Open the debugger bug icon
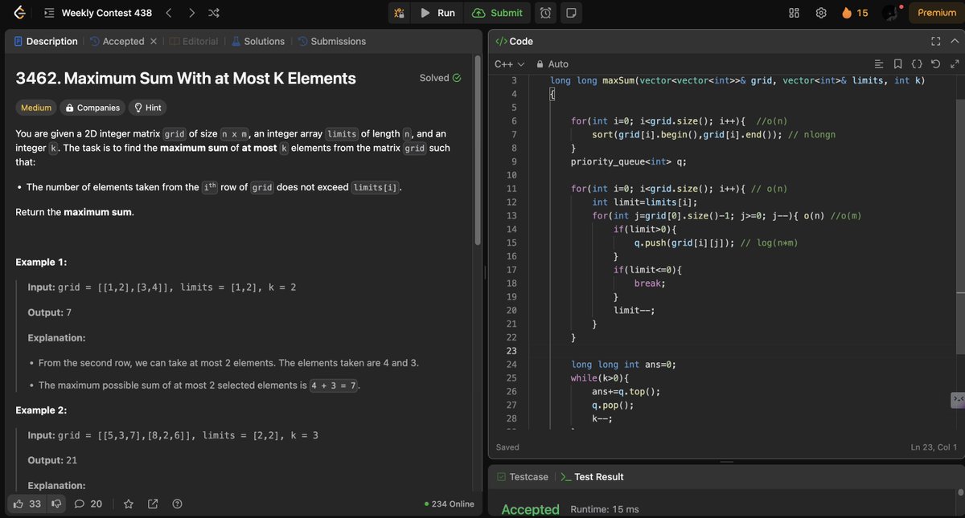Image resolution: width=965 pixels, height=518 pixels. point(399,13)
